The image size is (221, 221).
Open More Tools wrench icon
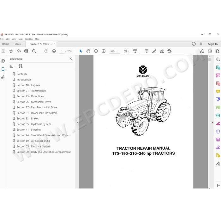[x=218, y=164]
